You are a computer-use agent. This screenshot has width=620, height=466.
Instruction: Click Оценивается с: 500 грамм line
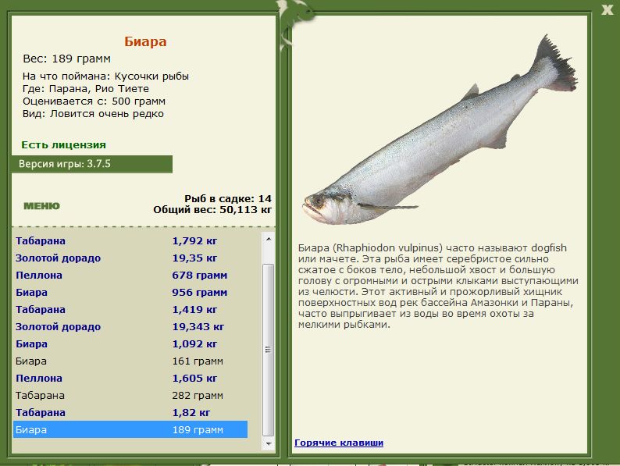tap(94, 101)
